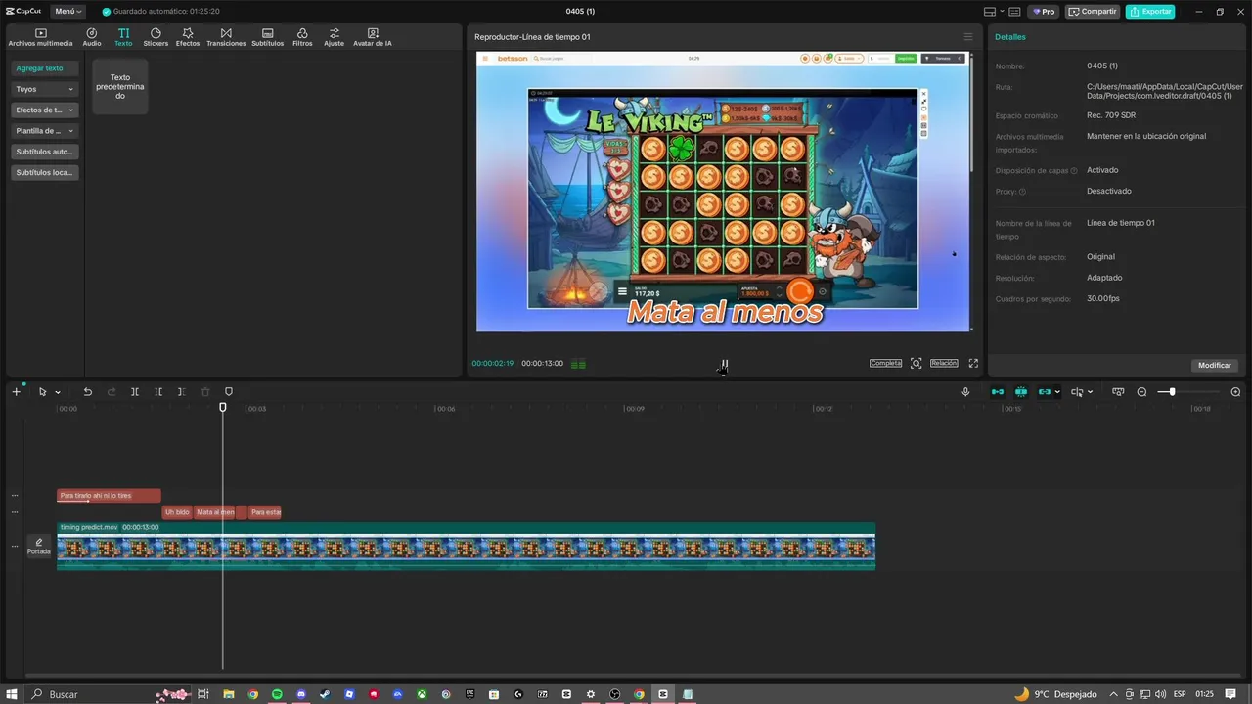Expand the Plantilla de texto category
Viewport: 1252px width, 704px height.
coord(44,131)
